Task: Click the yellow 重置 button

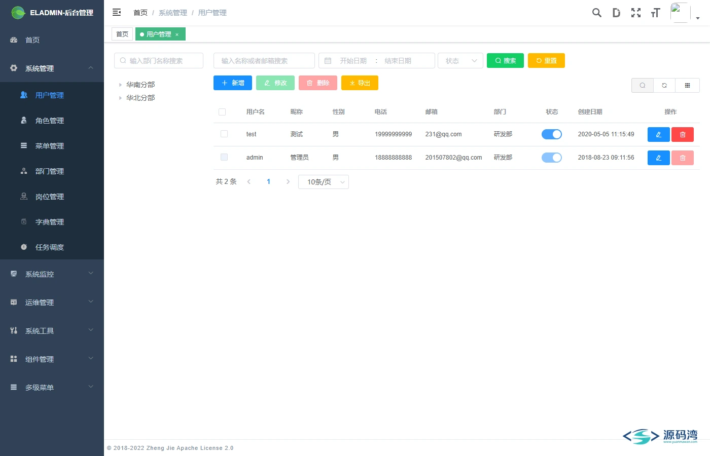Action: [x=546, y=61]
